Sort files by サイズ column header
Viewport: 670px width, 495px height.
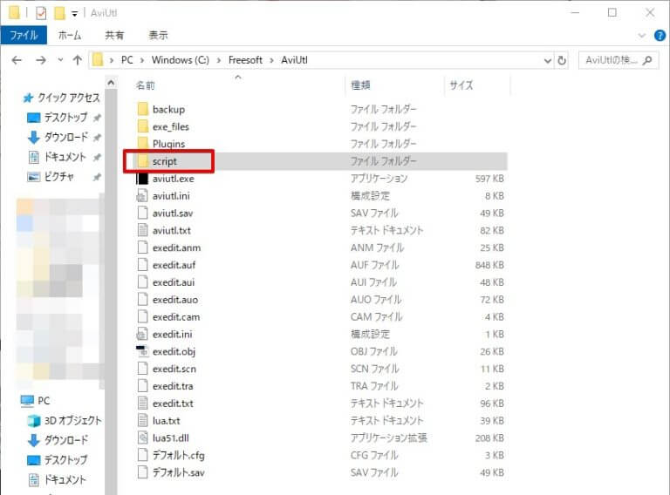[461, 85]
